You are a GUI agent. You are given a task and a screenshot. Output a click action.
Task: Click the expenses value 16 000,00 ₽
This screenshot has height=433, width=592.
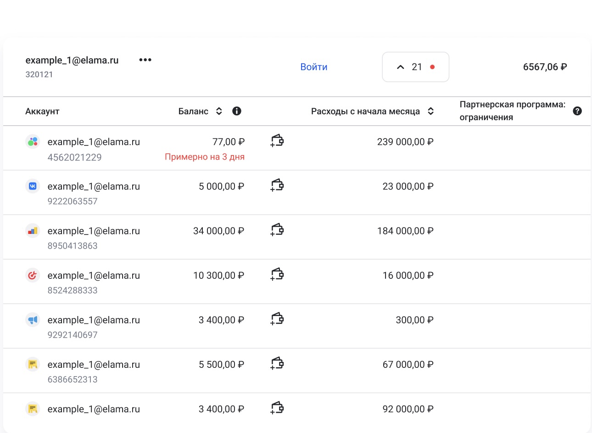pyautogui.click(x=408, y=276)
